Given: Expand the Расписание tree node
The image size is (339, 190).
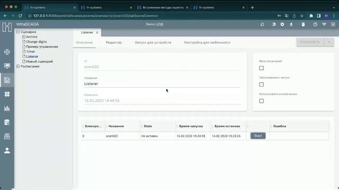Looking at the screenshot, I should click(x=18, y=66).
